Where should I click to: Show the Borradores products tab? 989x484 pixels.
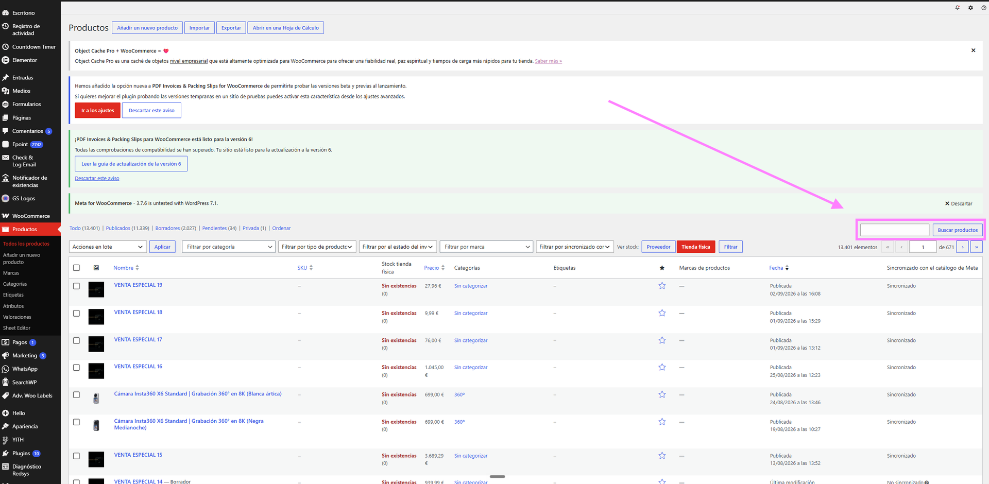point(167,228)
